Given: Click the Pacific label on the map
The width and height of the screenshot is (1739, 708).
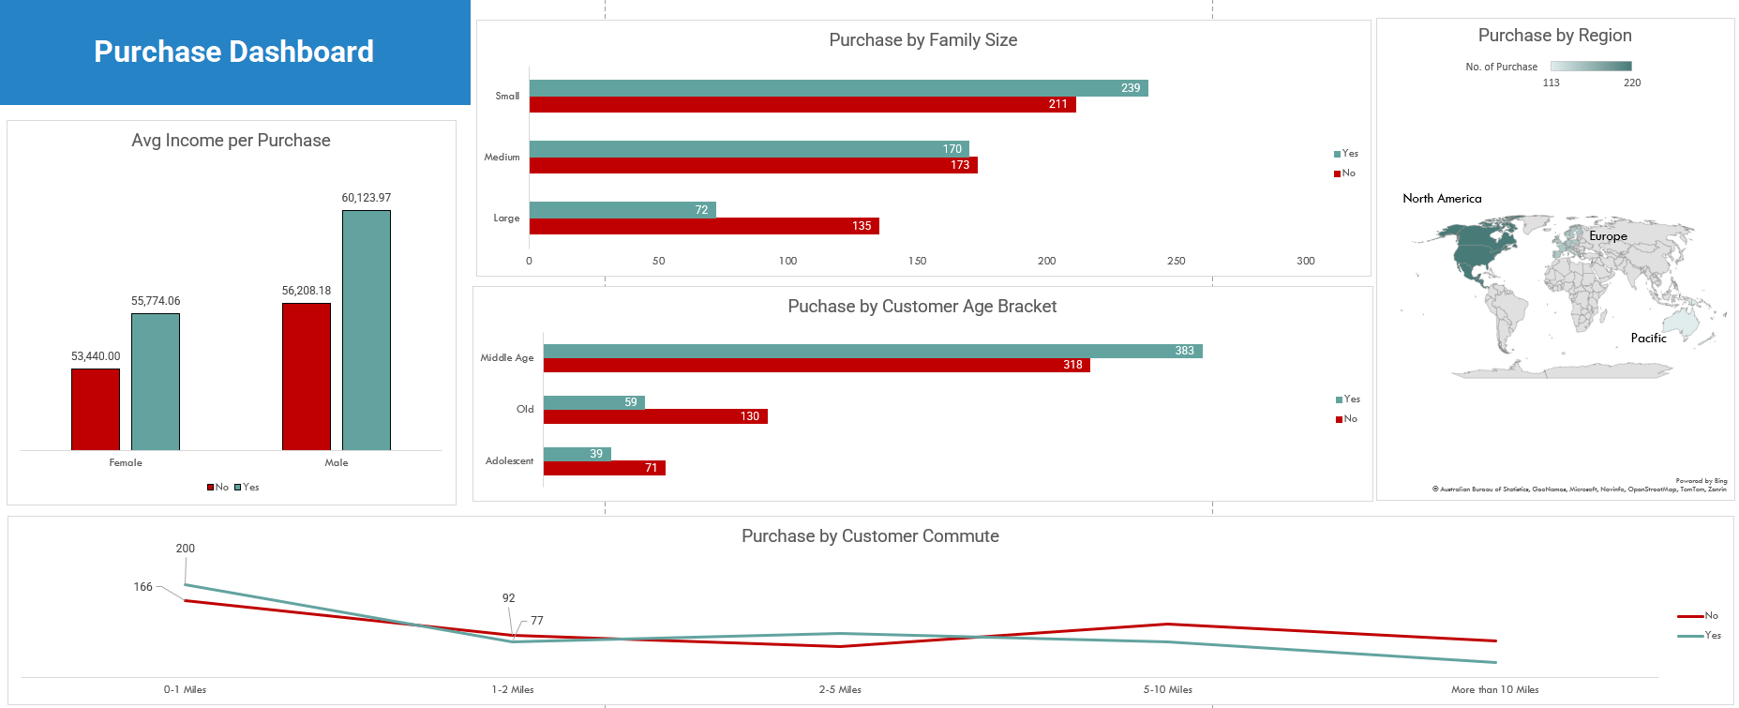Looking at the screenshot, I should 1648,339.
